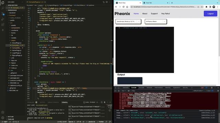Close the terminal panel

[x=110, y=102]
